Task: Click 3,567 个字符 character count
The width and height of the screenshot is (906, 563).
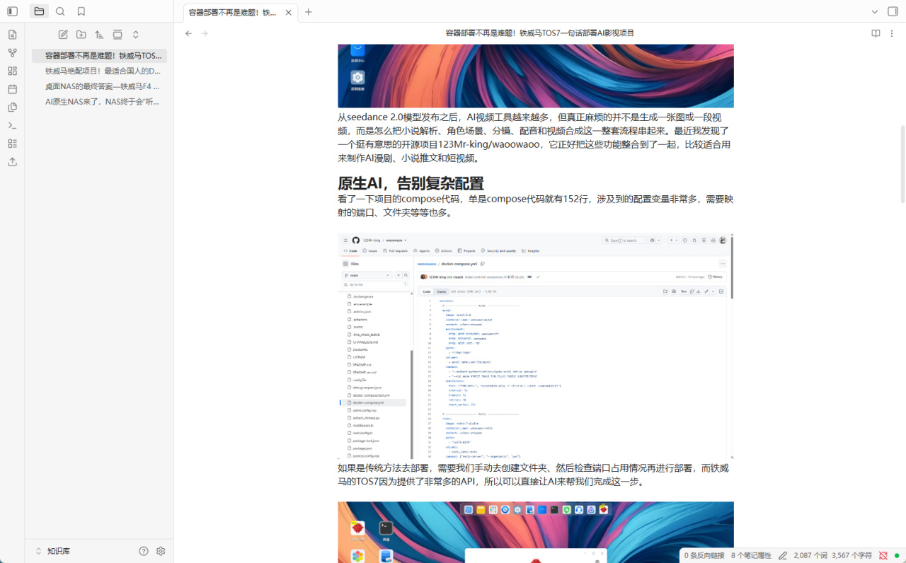Action: (851, 556)
